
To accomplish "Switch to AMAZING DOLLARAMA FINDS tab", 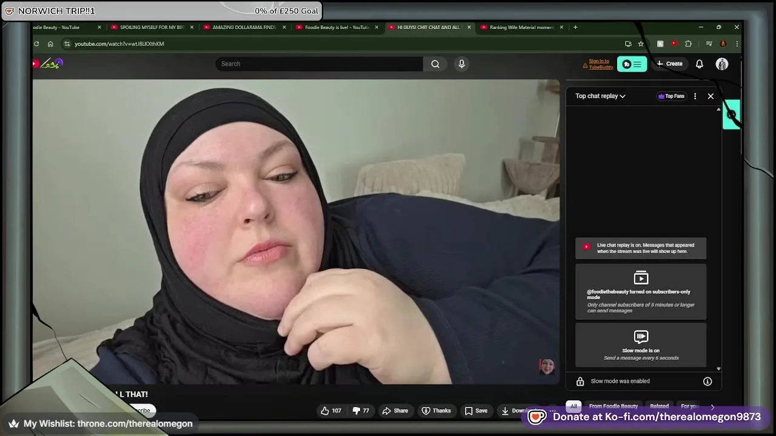I will (244, 27).
